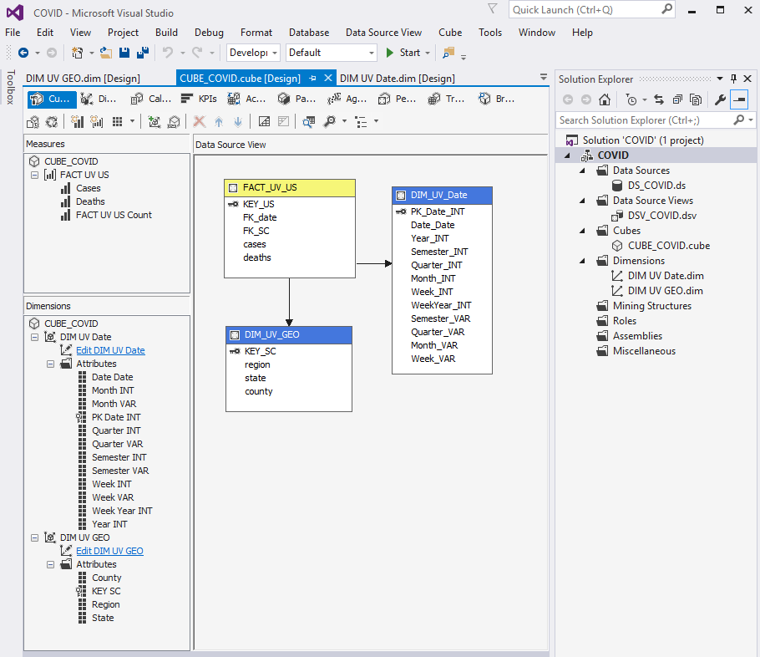Collapse the Dimensions node in Solution Explorer

(581, 260)
